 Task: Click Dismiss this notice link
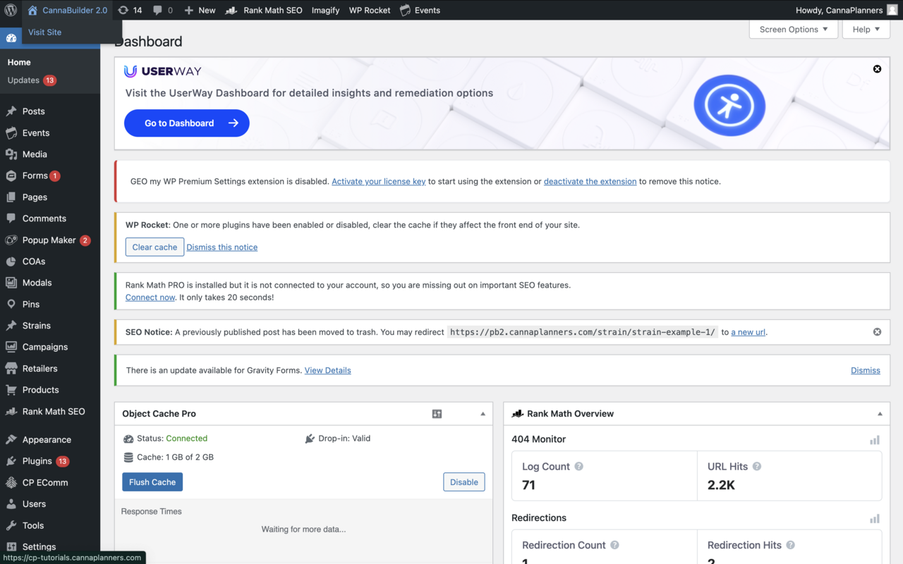point(222,247)
